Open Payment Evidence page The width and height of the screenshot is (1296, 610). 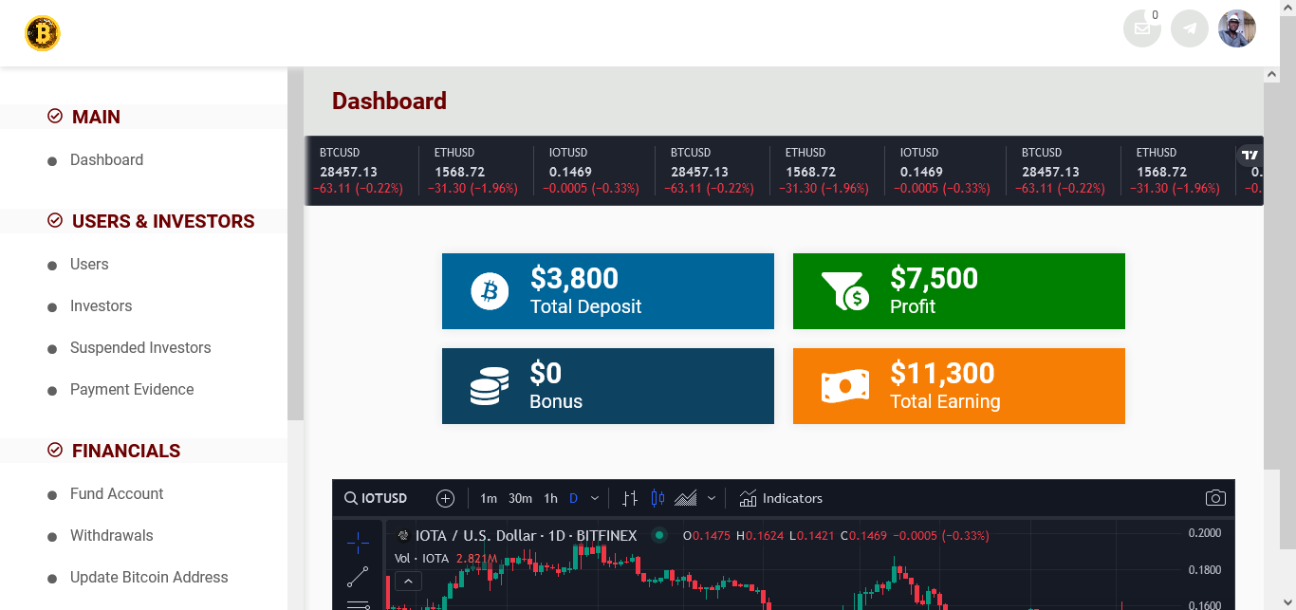coord(132,390)
